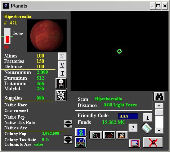The width and height of the screenshot is (170, 152).
Task: Click the question mark help button
Action: [x=133, y=128]
